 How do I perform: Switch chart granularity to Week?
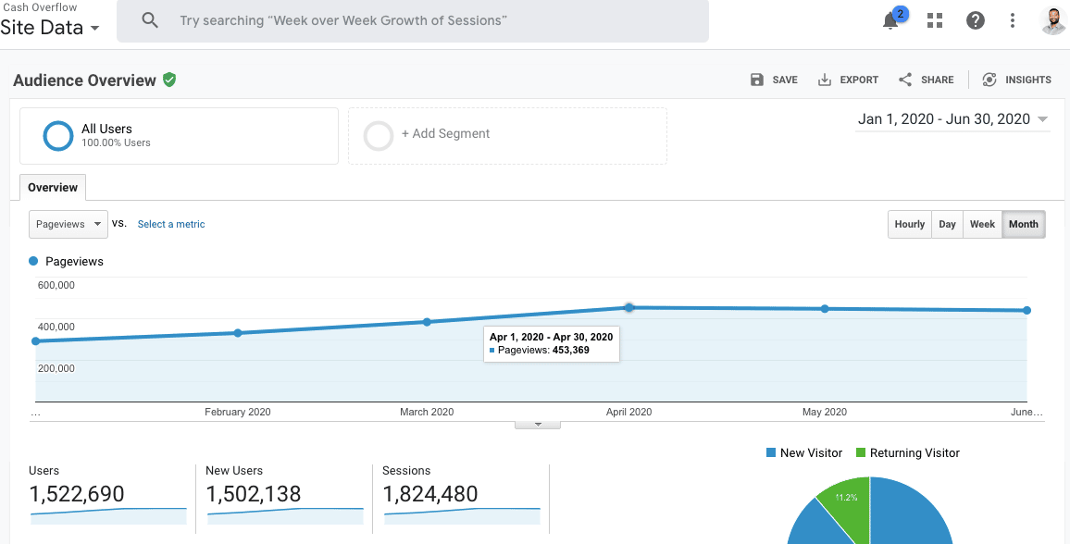click(982, 224)
